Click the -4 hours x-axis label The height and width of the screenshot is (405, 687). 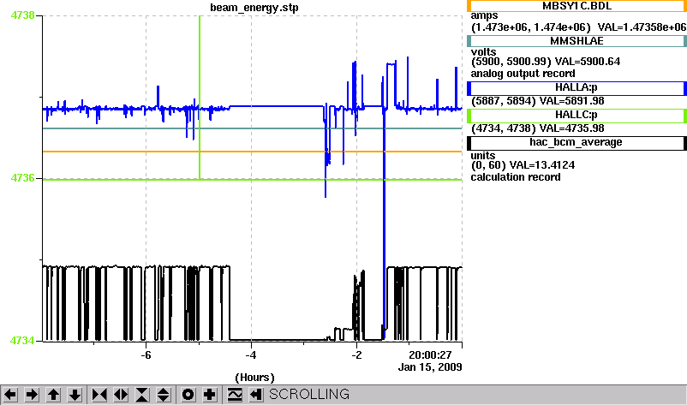[251, 354]
